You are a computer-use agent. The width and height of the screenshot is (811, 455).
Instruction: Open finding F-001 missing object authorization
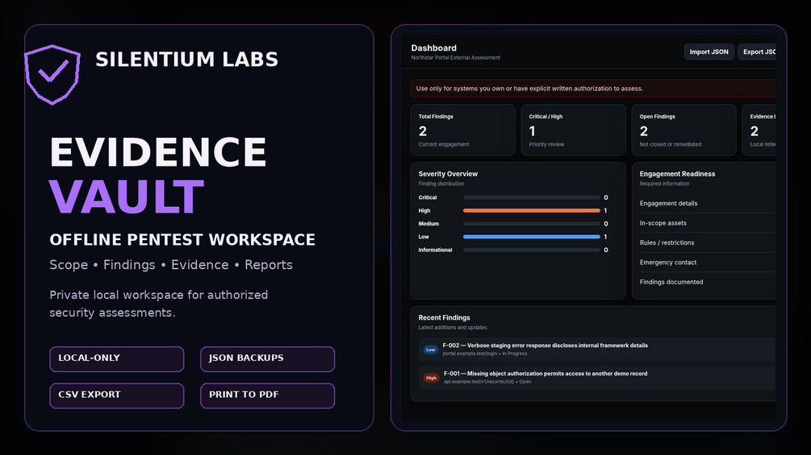point(597,377)
